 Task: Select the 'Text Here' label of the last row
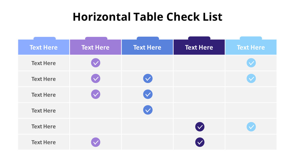[x=44, y=142]
